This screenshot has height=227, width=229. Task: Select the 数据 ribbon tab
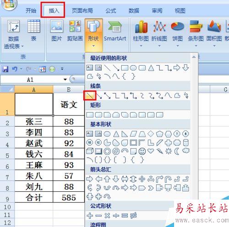pos(134,11)
